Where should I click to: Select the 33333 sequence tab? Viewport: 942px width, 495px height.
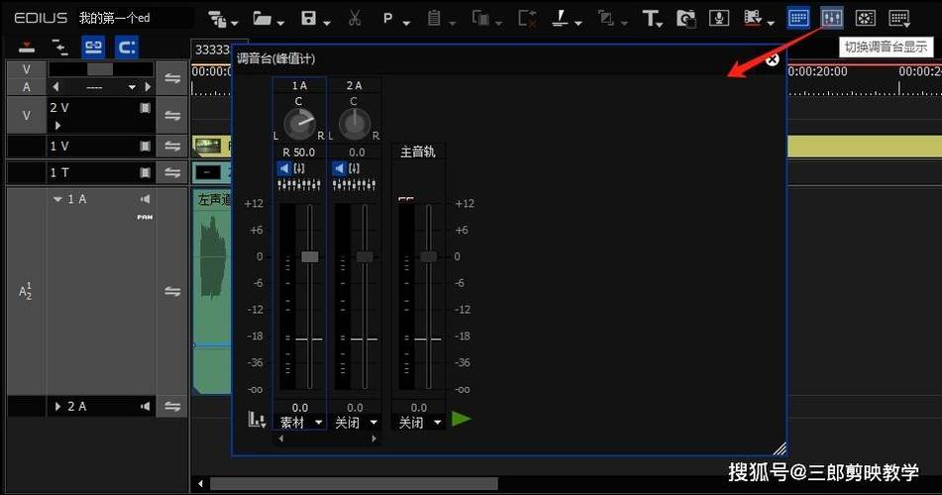coord(211,49)
